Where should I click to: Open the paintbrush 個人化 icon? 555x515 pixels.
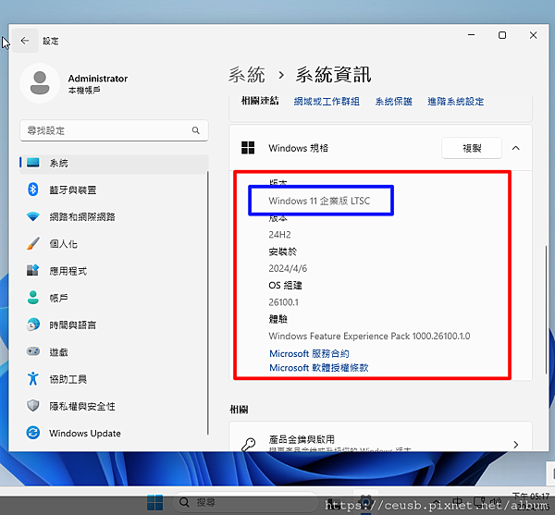[x=33, y=244]
